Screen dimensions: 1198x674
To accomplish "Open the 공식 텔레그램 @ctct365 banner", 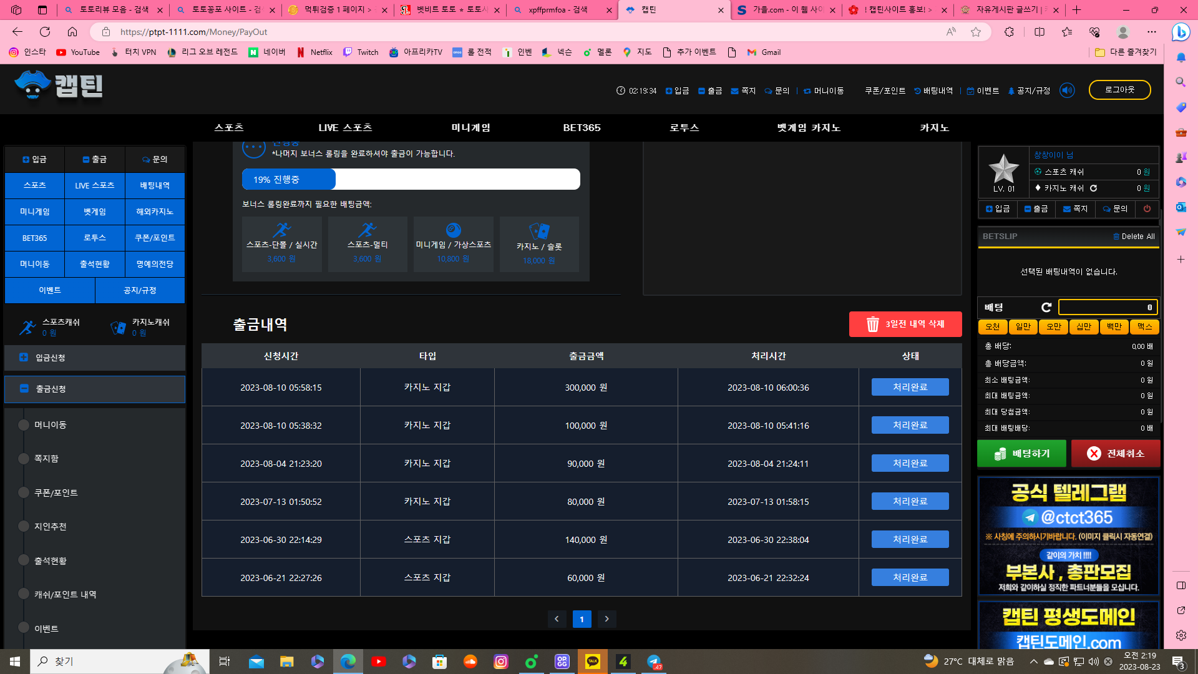I will [1068, 535].
